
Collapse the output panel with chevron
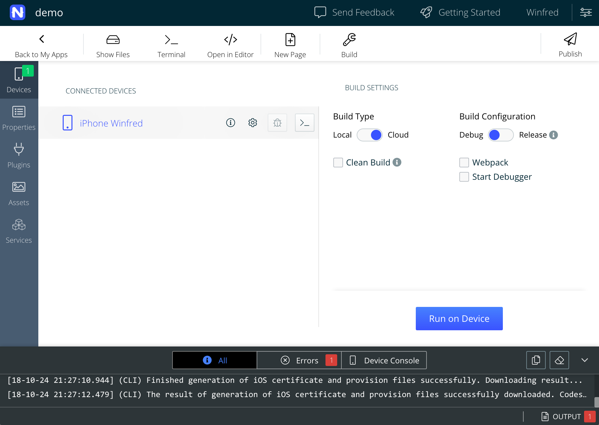(584, 360)
